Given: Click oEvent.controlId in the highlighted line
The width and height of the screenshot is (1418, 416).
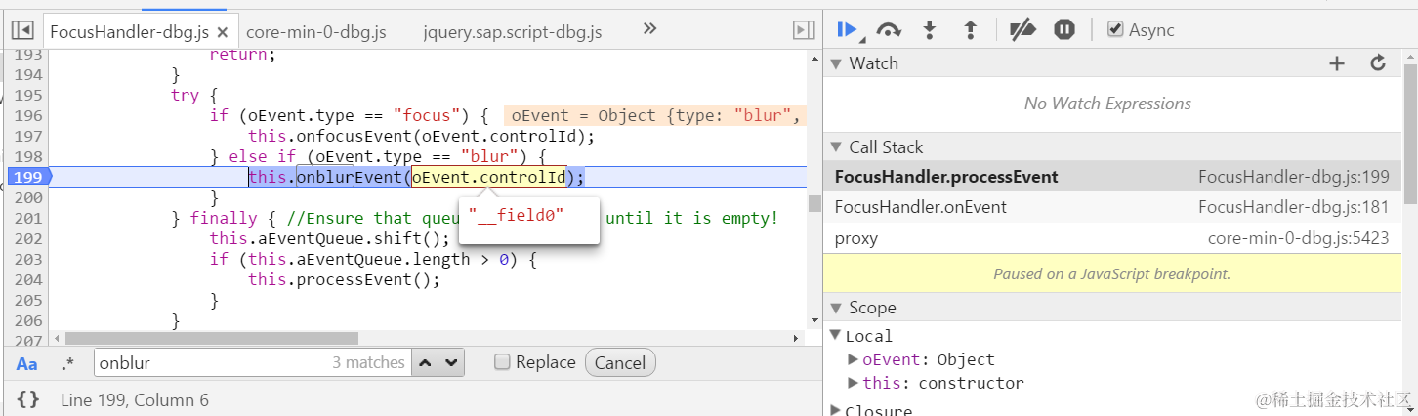Looking at the screenshot, I should (489, 177).
